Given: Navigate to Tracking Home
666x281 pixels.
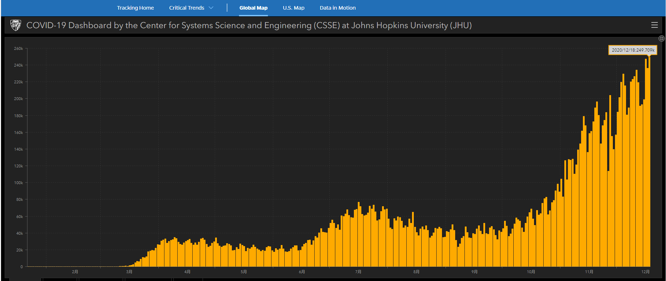Looking at the screenshot, I should 135,8.
